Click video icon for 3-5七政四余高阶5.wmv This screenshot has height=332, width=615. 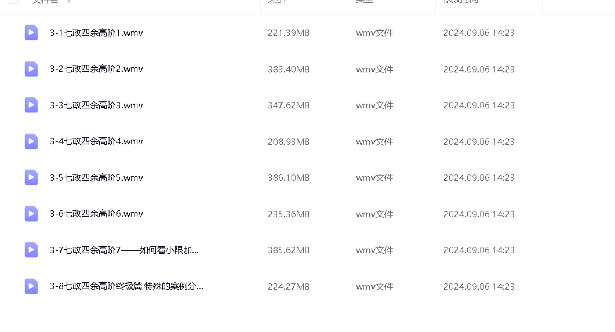31,177
